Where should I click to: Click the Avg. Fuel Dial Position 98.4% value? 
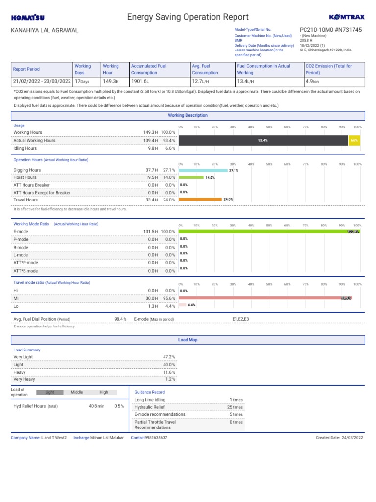120,319
